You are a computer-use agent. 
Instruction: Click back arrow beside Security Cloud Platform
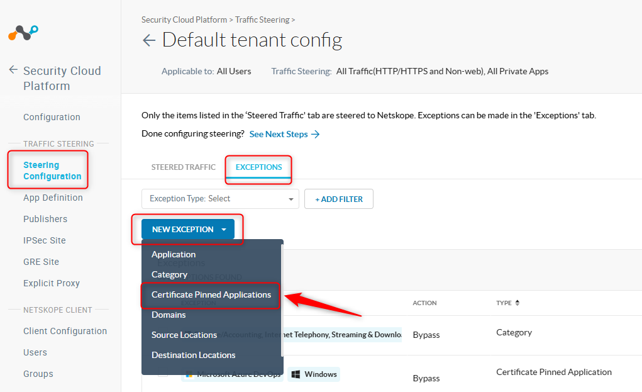[x=13, y=70]
